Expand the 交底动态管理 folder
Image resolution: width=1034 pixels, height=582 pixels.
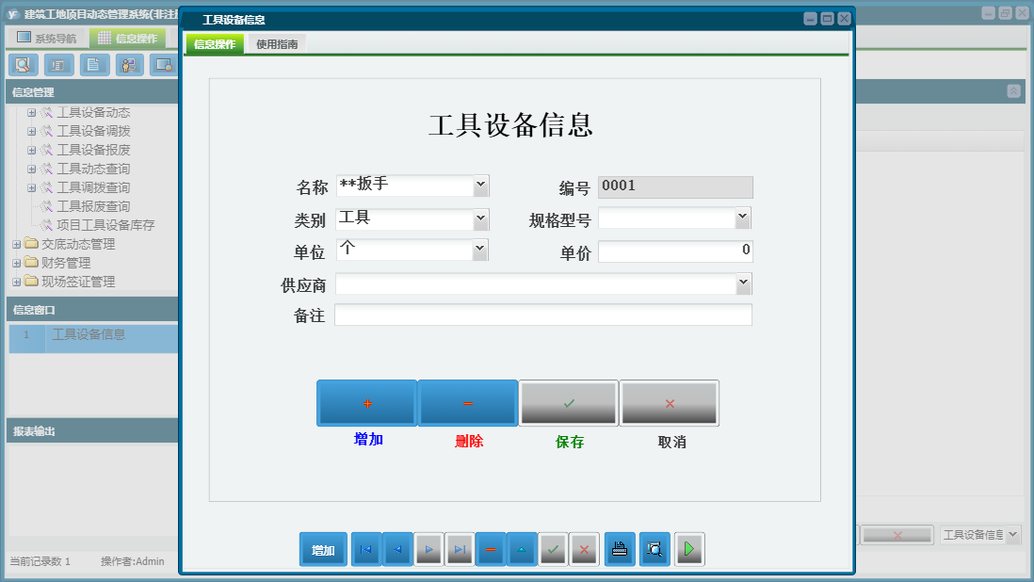click(x=15, y=243)
